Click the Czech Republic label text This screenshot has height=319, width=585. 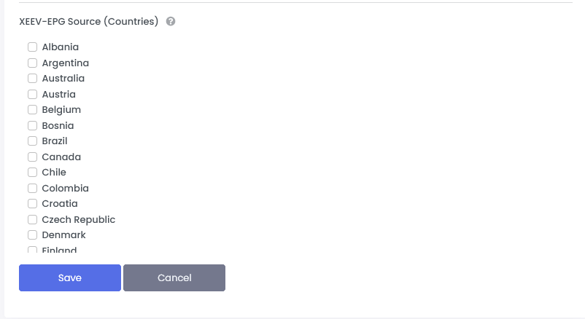click(79, 220)
